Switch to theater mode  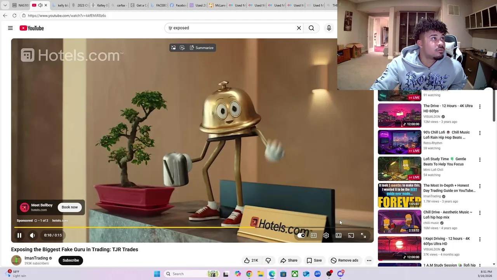click(339, 235)
